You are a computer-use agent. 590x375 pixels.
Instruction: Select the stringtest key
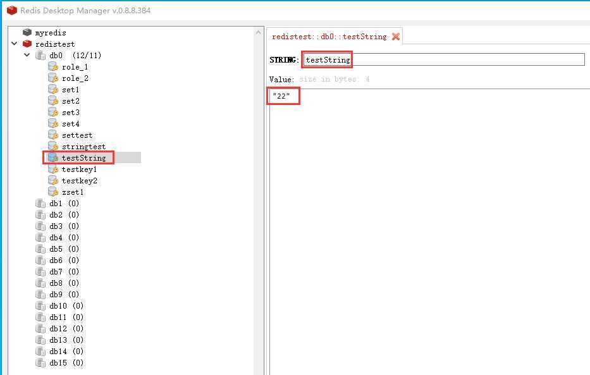coord(83,146)
